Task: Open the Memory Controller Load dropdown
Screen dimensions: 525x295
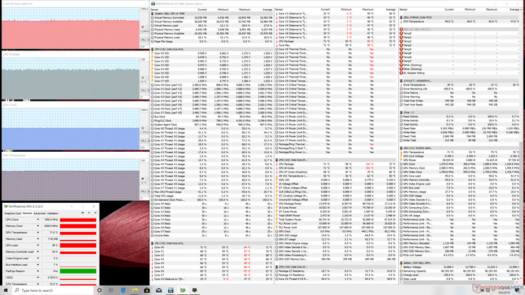Action: pos(38,252)
